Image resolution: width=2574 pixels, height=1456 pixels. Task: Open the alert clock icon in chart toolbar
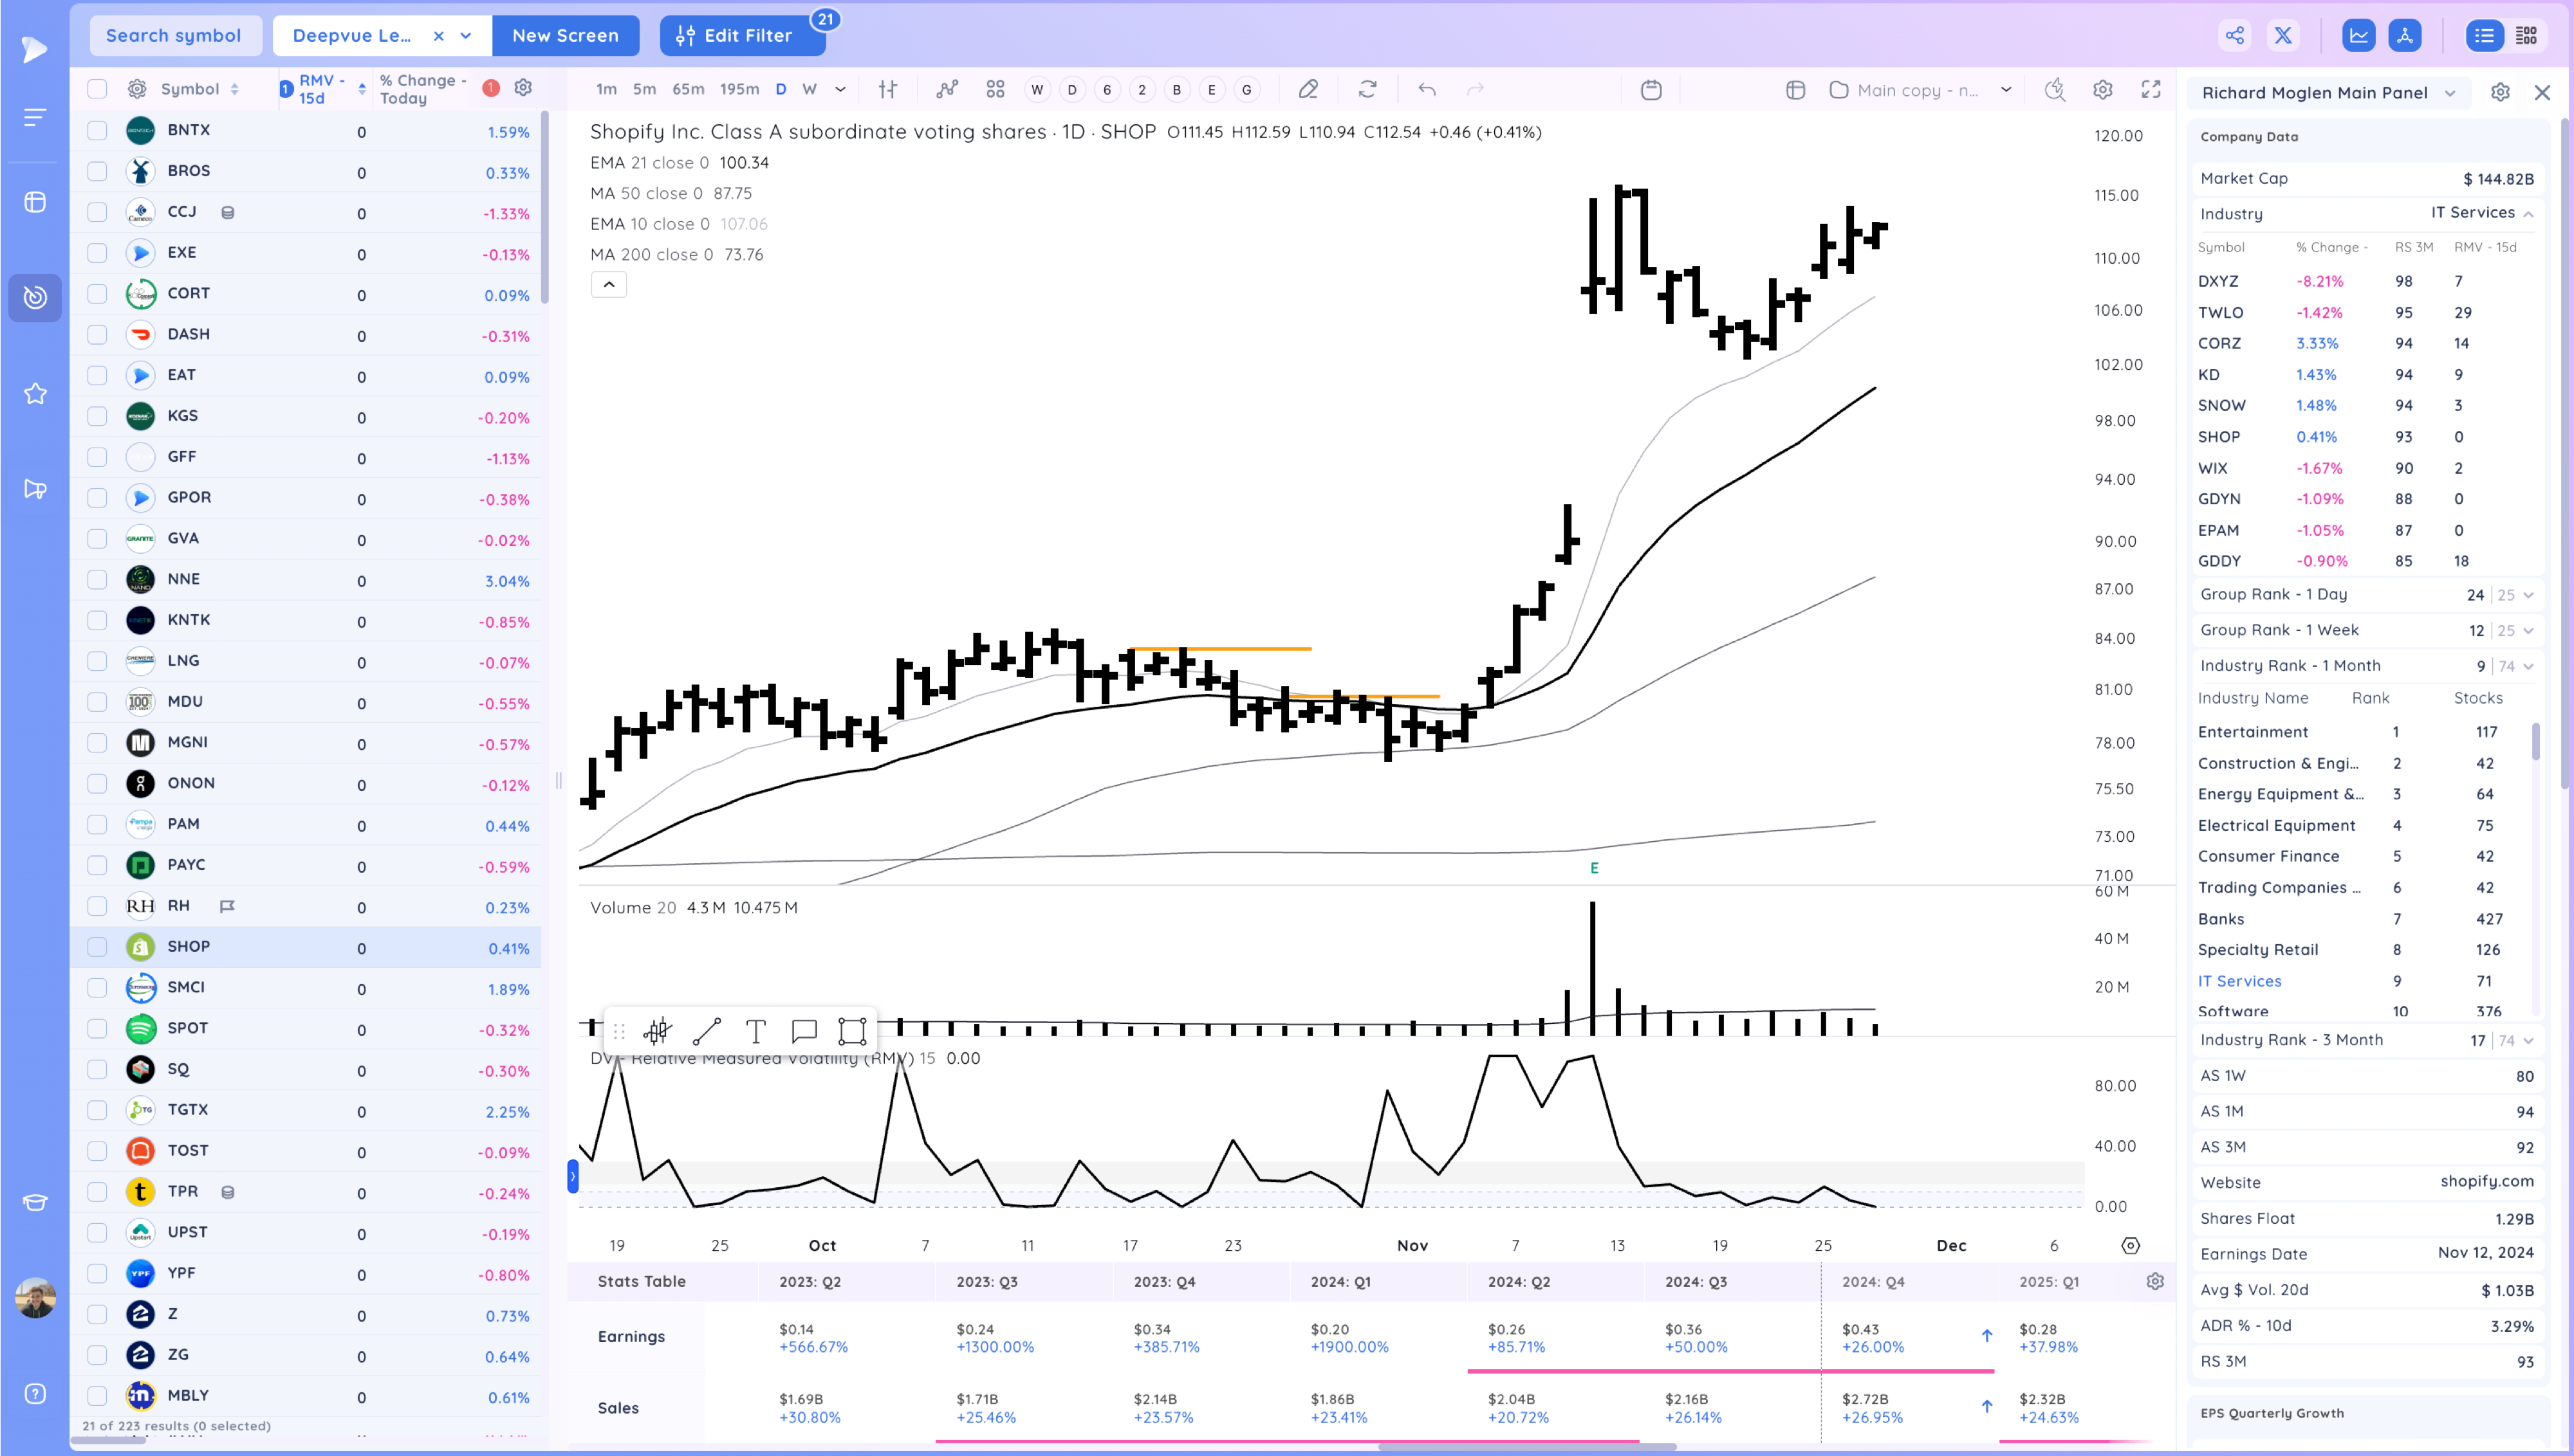pos(2055,90)
